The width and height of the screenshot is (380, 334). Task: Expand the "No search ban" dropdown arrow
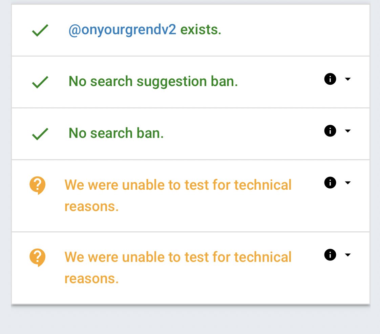pos(347,131)
